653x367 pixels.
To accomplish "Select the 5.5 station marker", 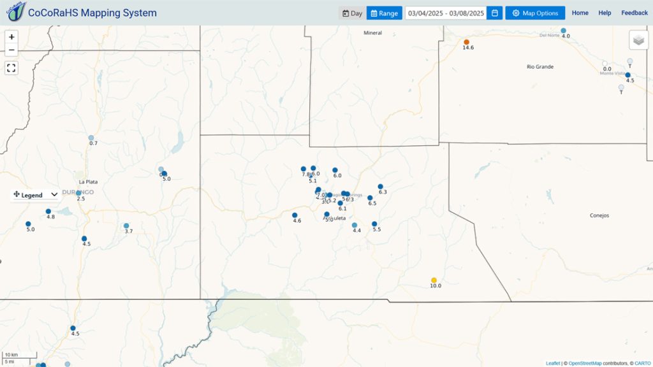I will point(374,224).
